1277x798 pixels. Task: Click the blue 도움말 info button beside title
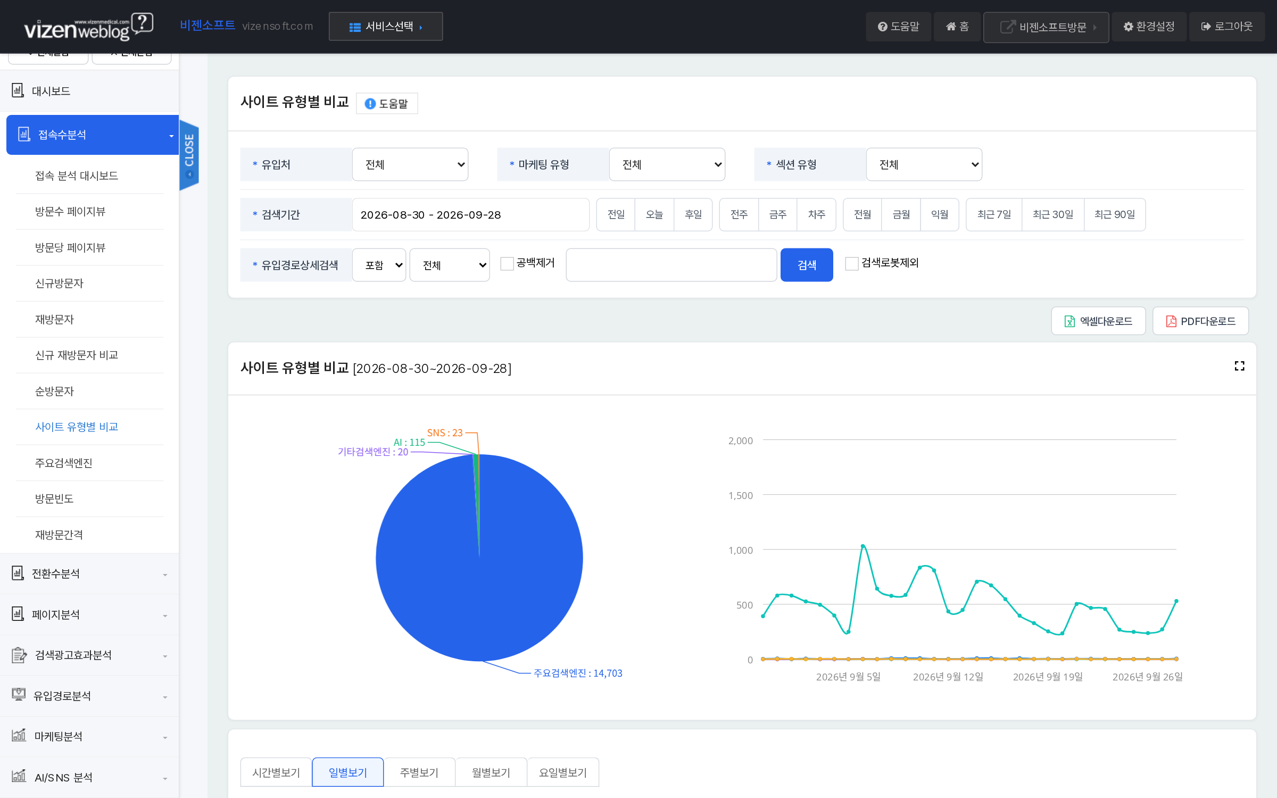pos(387,104)
